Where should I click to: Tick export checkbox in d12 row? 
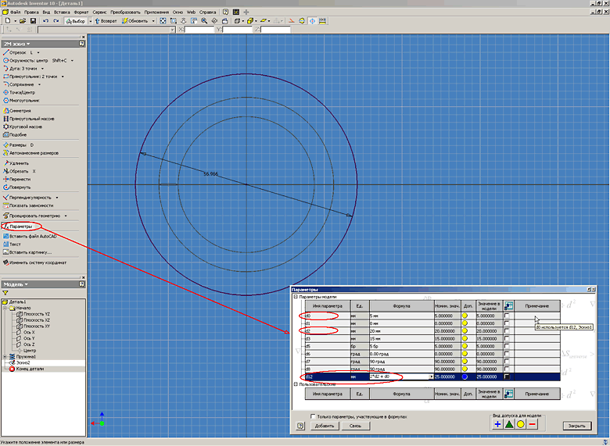(x=507, y=376)
